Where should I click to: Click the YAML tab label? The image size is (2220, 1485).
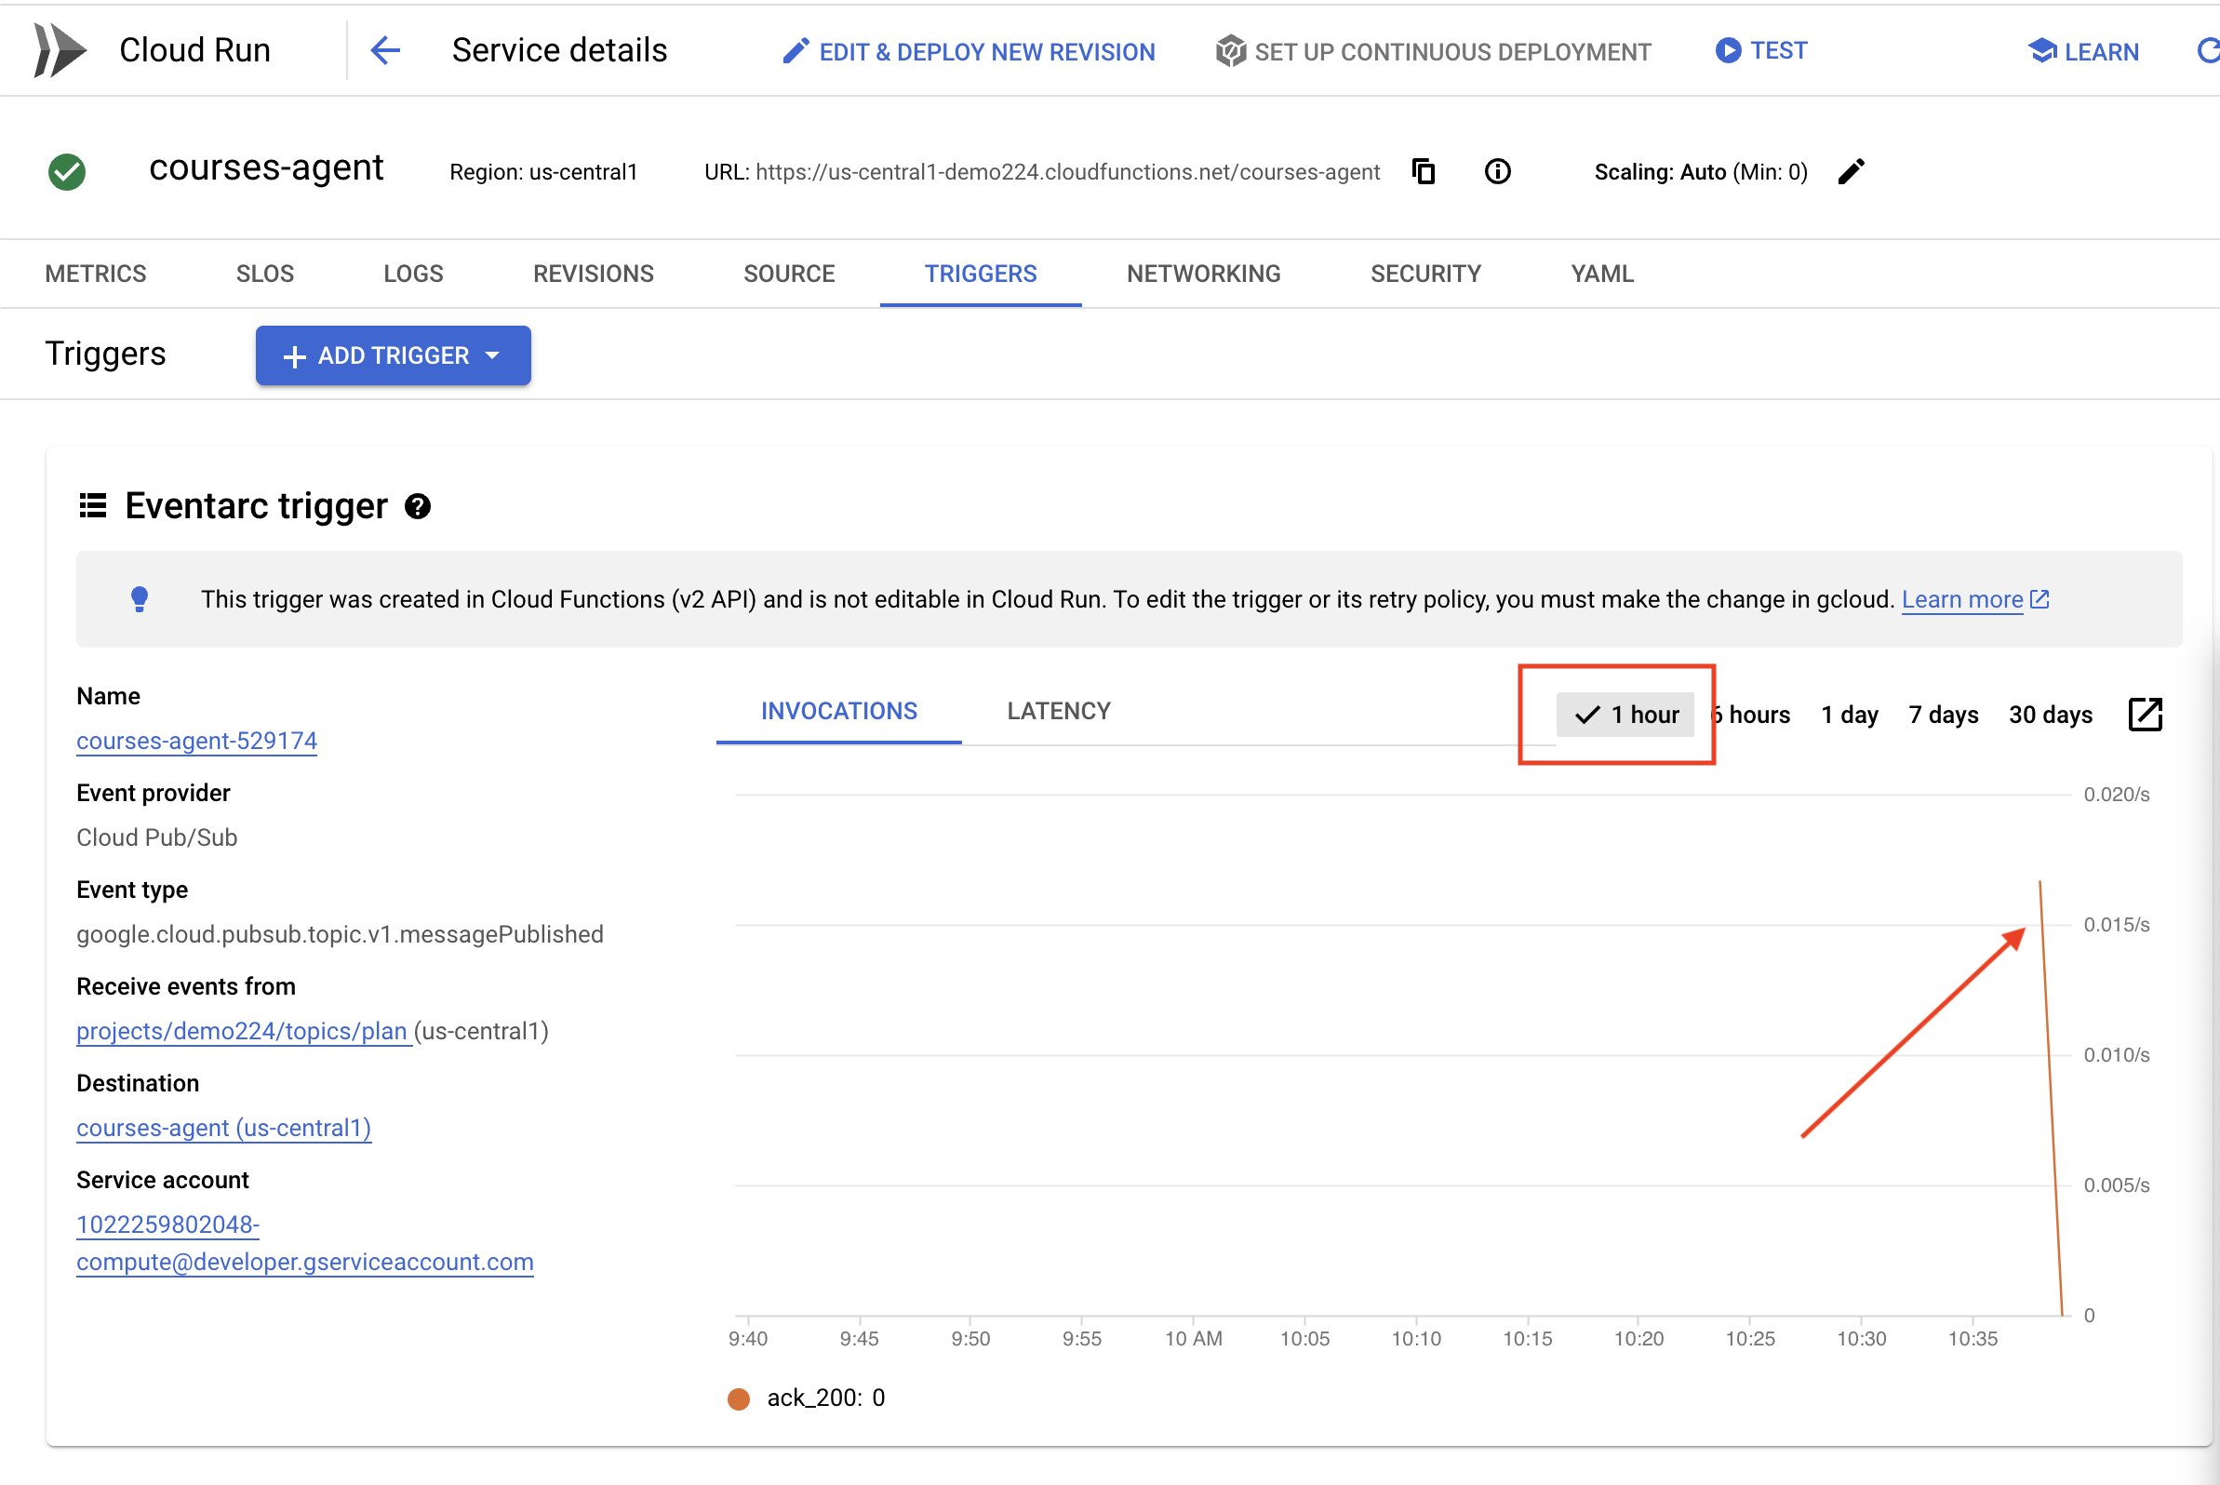point(1598,272)
